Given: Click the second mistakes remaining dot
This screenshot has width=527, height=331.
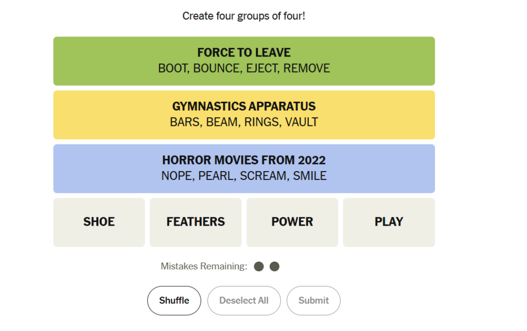Looking at the screenshot, I should (x=275, y=267).
